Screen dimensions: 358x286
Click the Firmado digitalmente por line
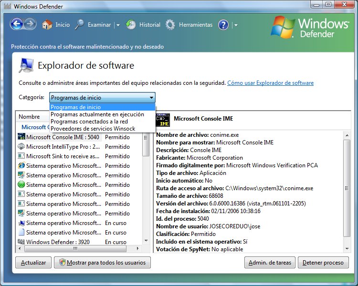click(x=237, y=165)
